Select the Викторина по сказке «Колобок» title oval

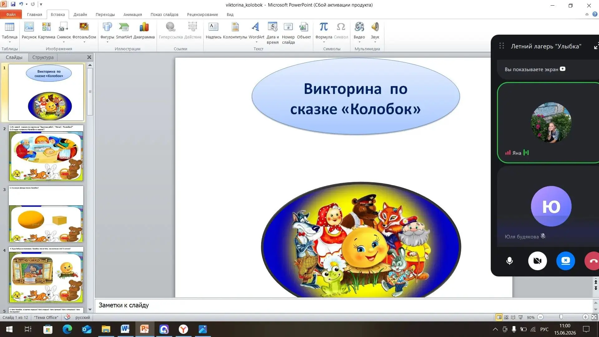pyautogui.click(x=355, y=97)
